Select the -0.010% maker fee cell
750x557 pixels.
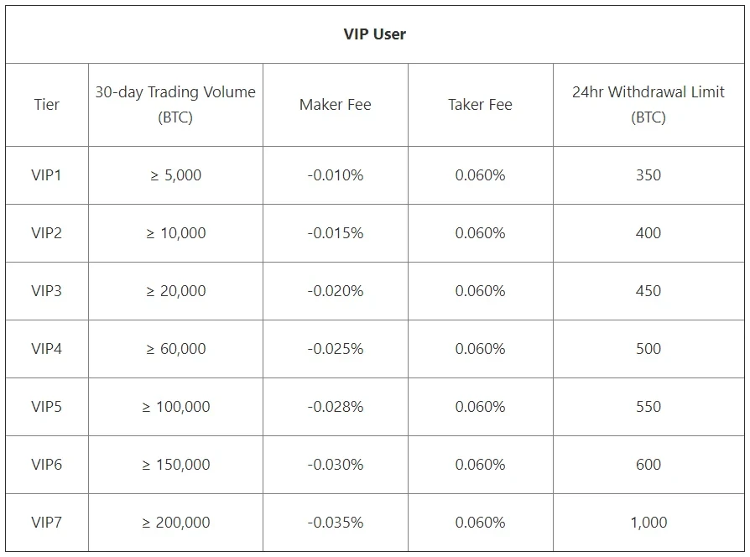click(x=336, y=175)
